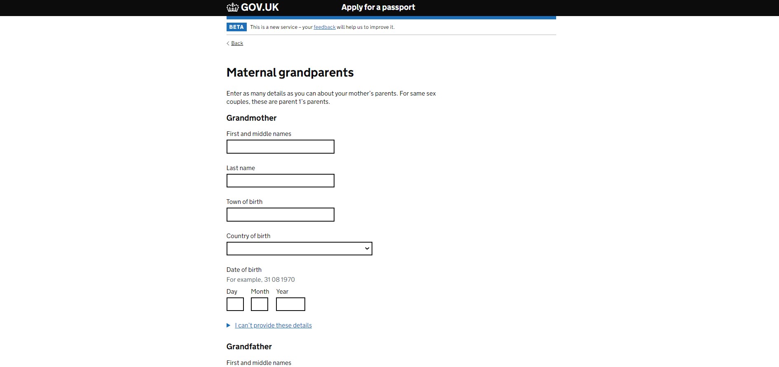Click the Town of birth text field
The height and width of the screenshot is (367, 779).
point(280,215)
